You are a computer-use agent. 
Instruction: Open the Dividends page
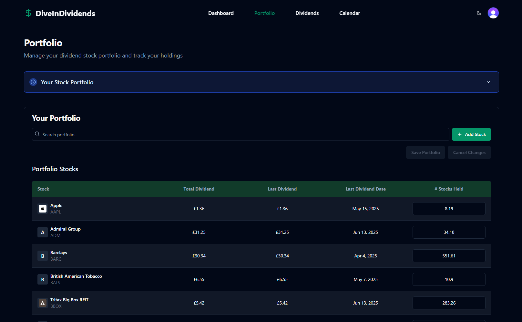(x=307, y=13)
